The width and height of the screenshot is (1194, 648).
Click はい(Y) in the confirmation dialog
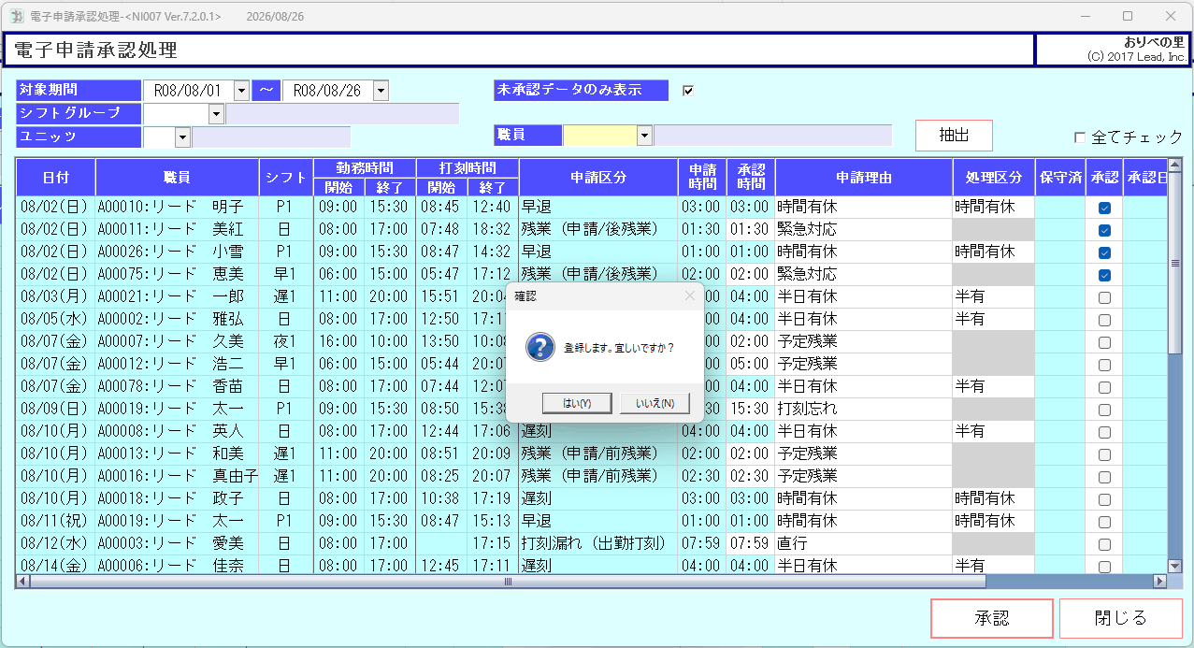pyautogui.click(x=577, y=403)
